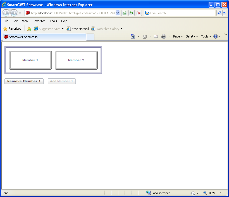Open the Safety command bar menu
The image size is (229, 197).
pyautogui.click(x=192, y=36)
